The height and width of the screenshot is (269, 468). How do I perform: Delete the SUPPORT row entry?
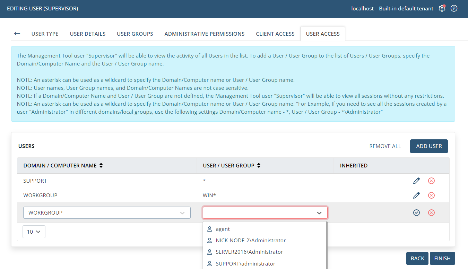pyautogui.click(x=431, y=181)
